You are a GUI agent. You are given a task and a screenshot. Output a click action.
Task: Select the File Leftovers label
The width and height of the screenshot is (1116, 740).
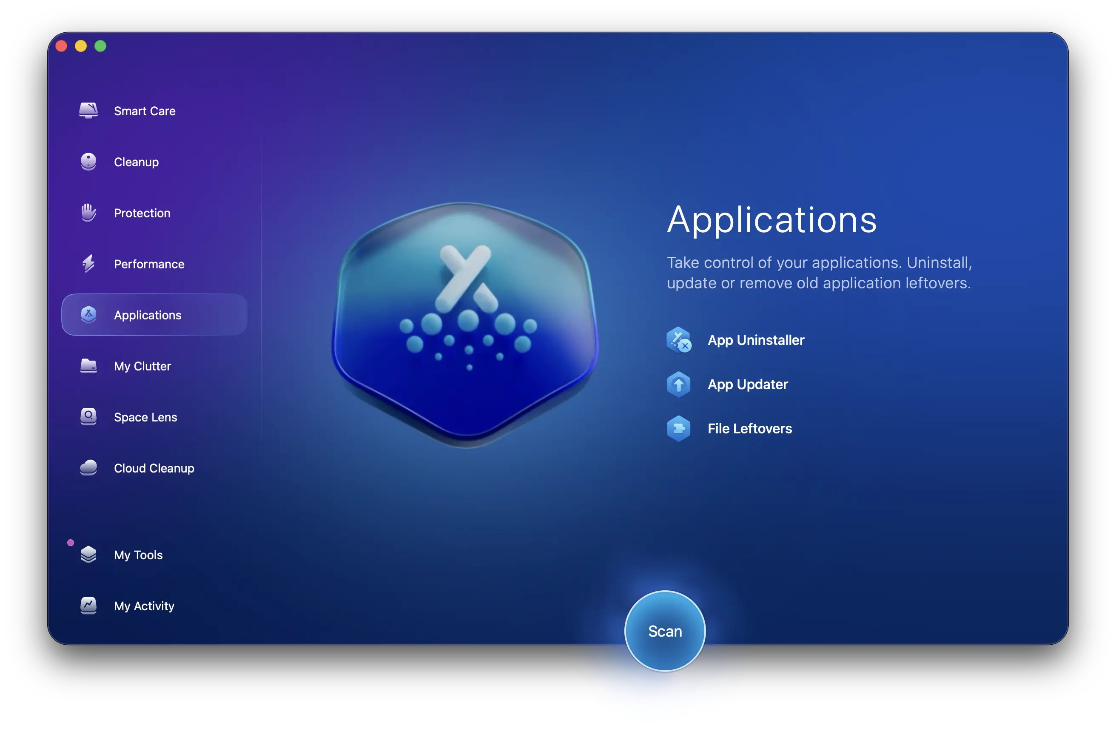pos(750,429)
